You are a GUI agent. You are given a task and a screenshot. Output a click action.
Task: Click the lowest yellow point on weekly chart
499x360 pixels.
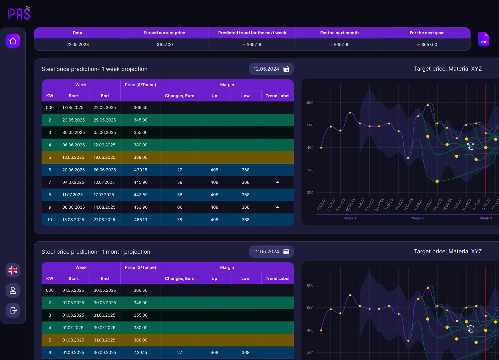point(437,181)
